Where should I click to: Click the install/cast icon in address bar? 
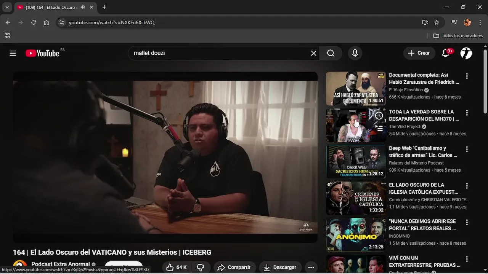(425, 22)
